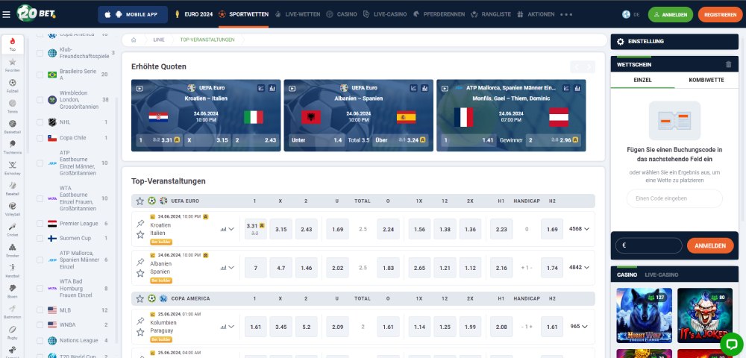The image size is (746, 358).
Task: Enable the Copa Chile checkbox
Action: point(39,138)
